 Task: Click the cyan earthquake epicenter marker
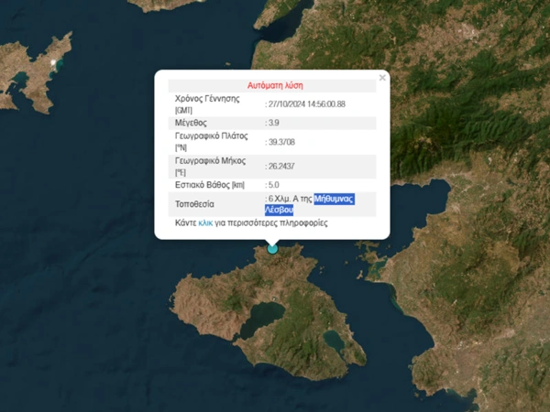tap(272, 248)
